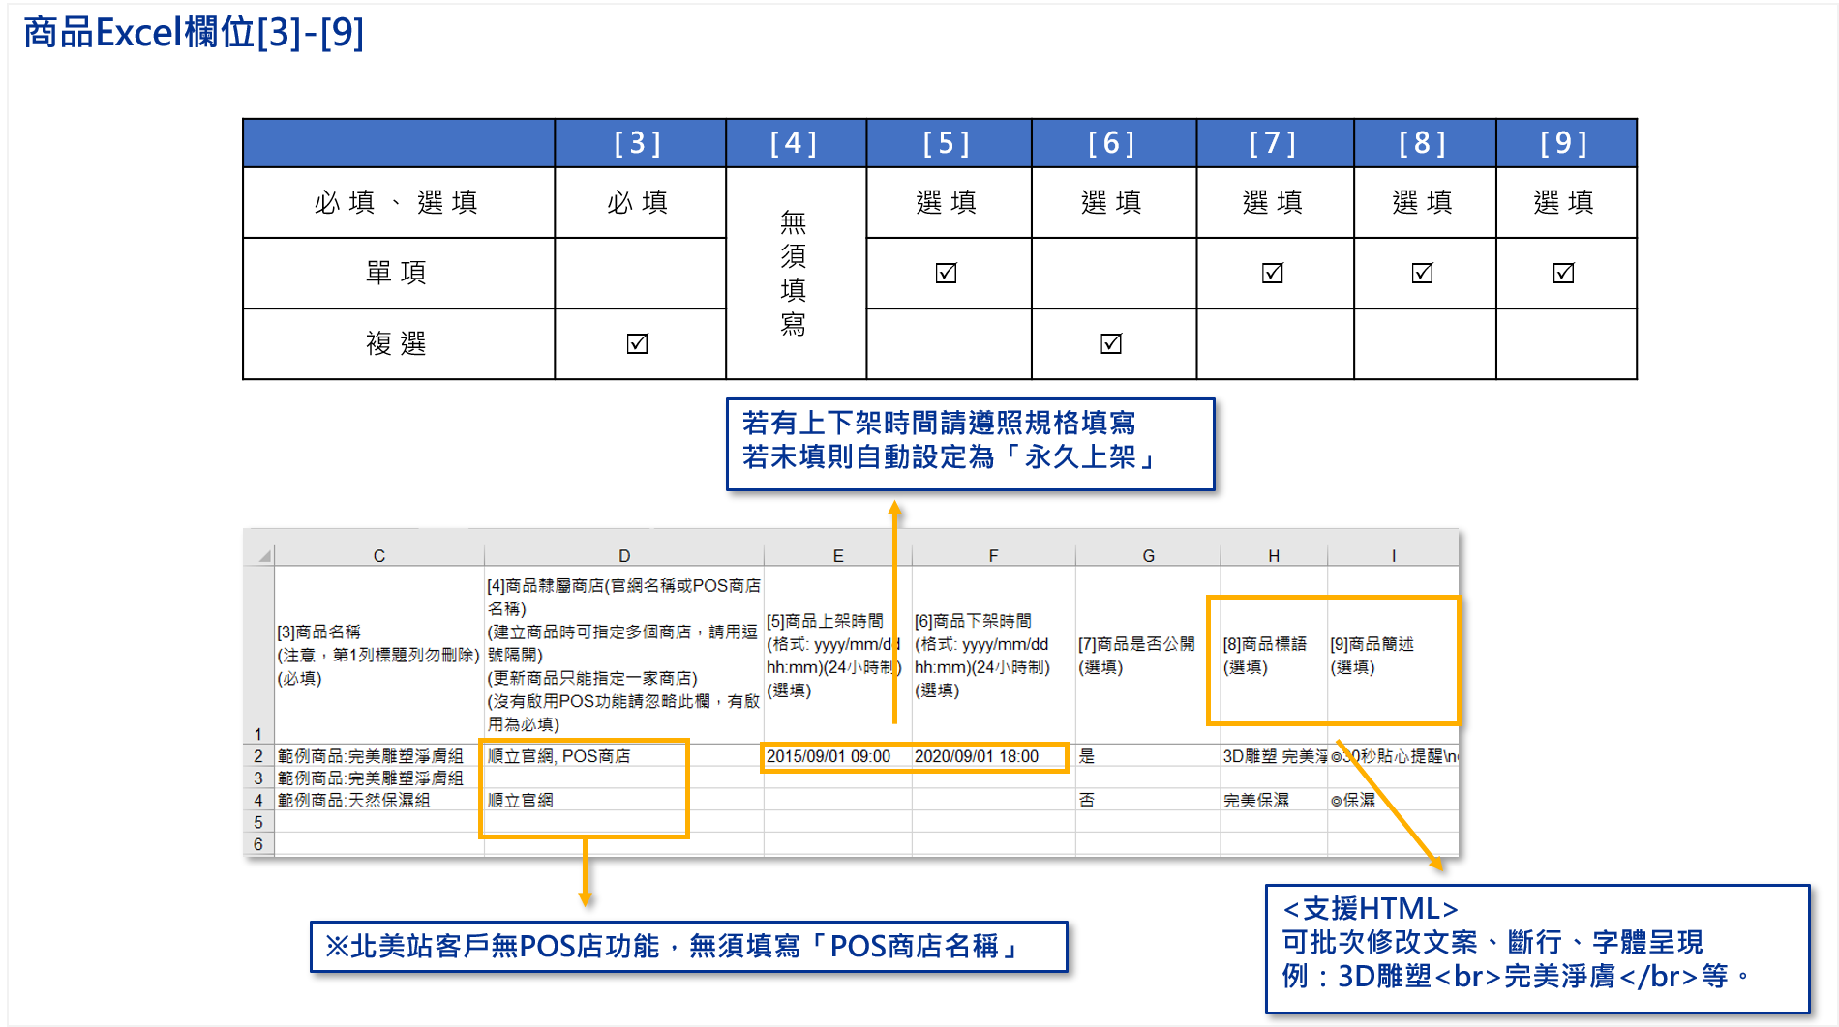Viewport: 1839px width, 1027px height.
Task: Click the [8]商品標語 header cell
Action: [1265, 655]
